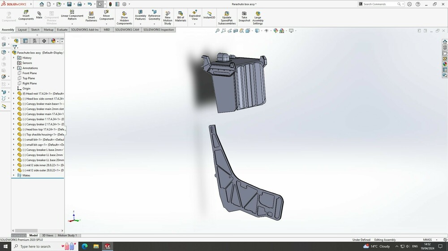Open the DisplayManager appearance tab
The height and width of the screenshot is (251, 448).
(53, 41)
